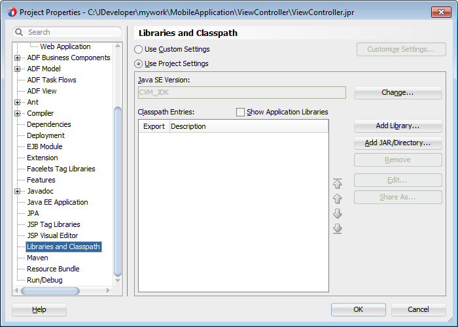Move selected entry to top arrow icon
This screenshot has height=327, width=458.
pyautogui.click(x=338, y=183)
